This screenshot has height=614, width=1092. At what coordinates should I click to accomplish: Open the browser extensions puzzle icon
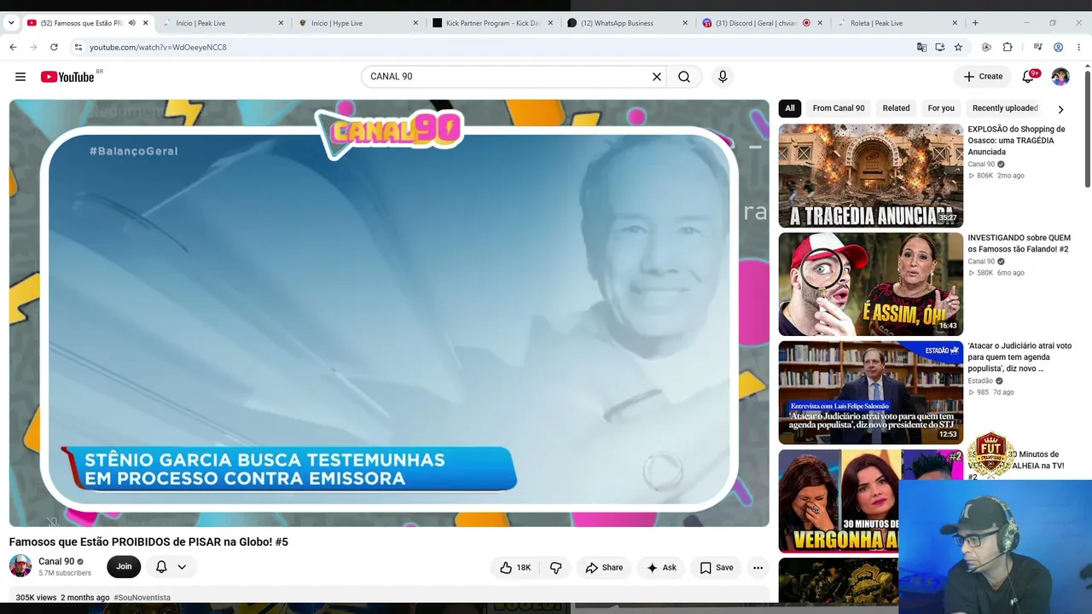[x=1008, y=47]
